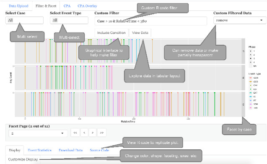Open the CPA Overlay tab

coord(87,6)
